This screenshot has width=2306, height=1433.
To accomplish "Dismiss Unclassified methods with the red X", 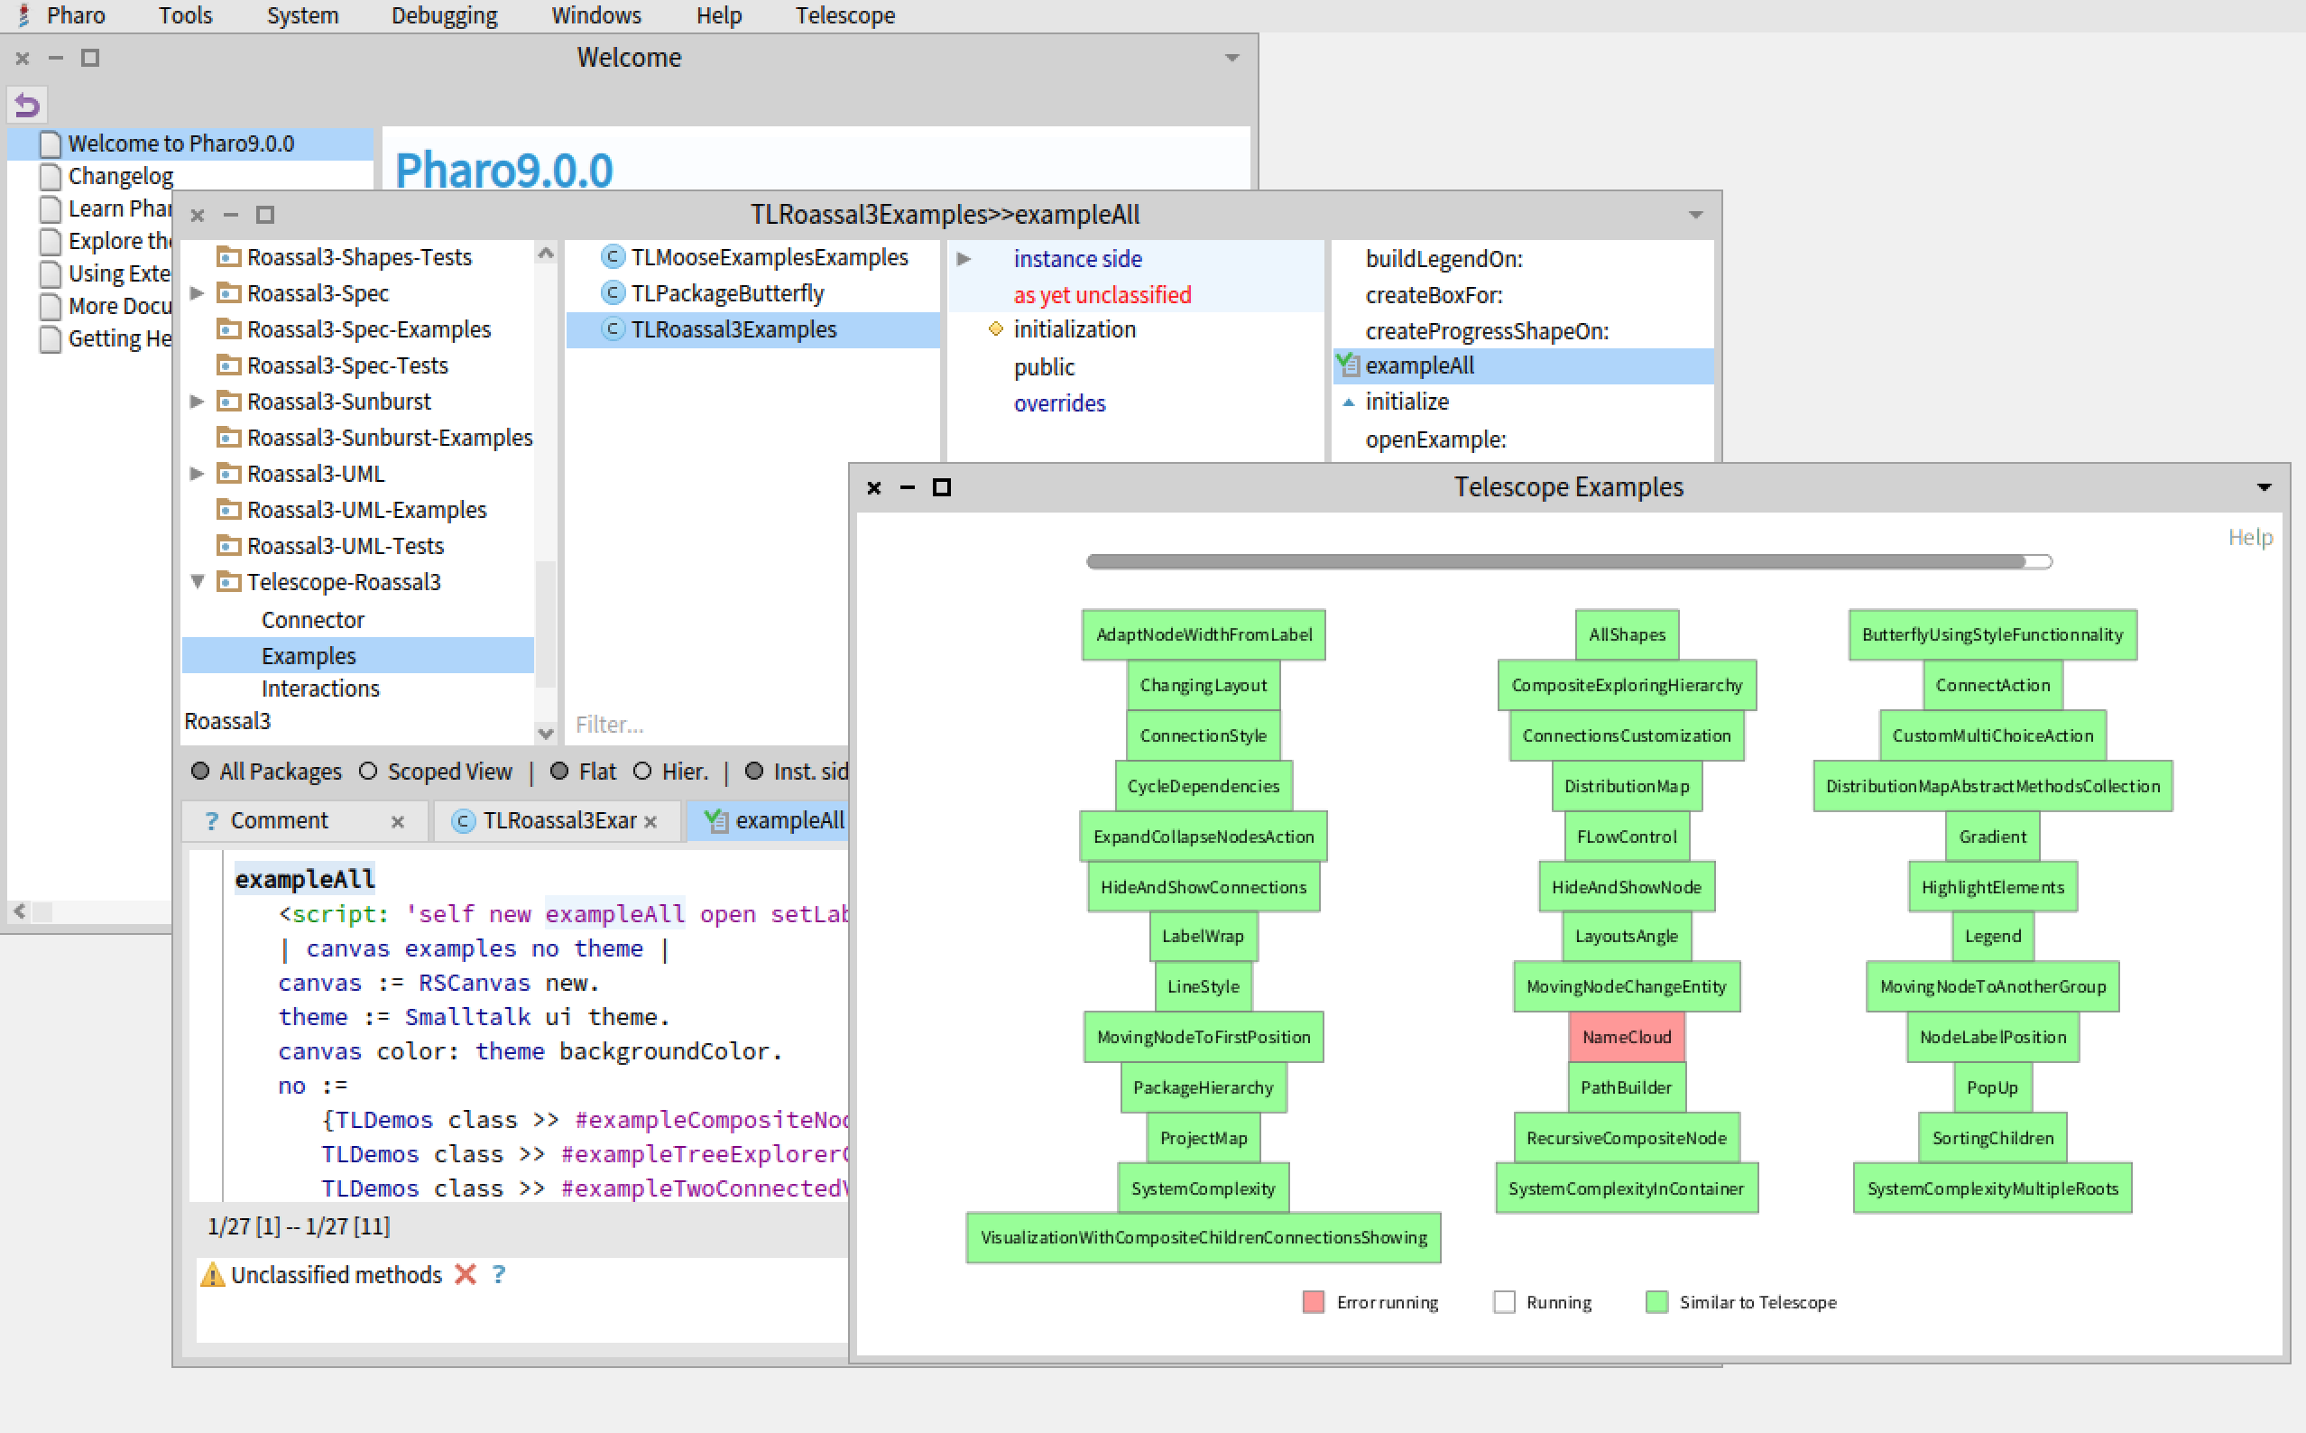I will point(466,1276).
